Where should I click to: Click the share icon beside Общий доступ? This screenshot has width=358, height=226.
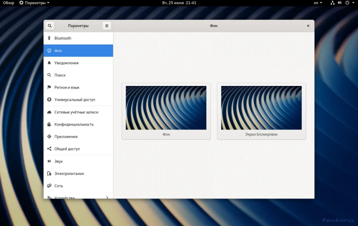(49, 149)
